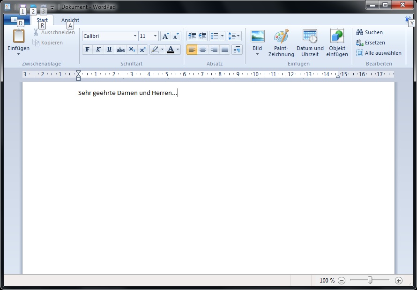Image resolution: width=417 pixels, height=290 pixels.
Task: Insert a picture with the Bild icon
Action: [x=257, y=36]
